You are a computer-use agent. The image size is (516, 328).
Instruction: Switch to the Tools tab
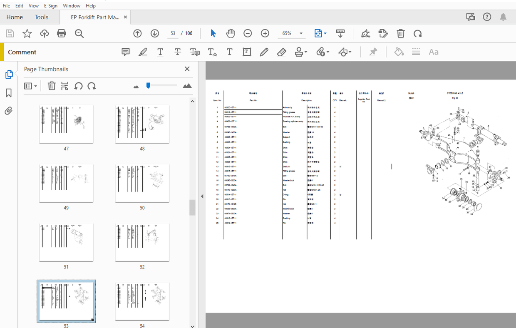[x=42, y=17]
